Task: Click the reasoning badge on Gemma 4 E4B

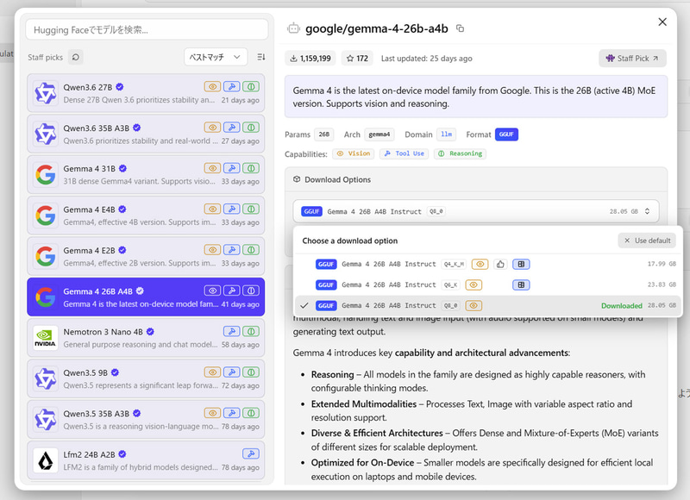Action: (251, 209)
